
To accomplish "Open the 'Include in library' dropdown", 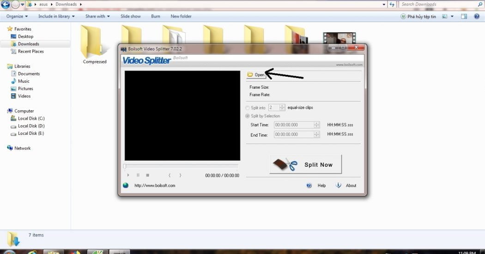I will pos(56,17).
